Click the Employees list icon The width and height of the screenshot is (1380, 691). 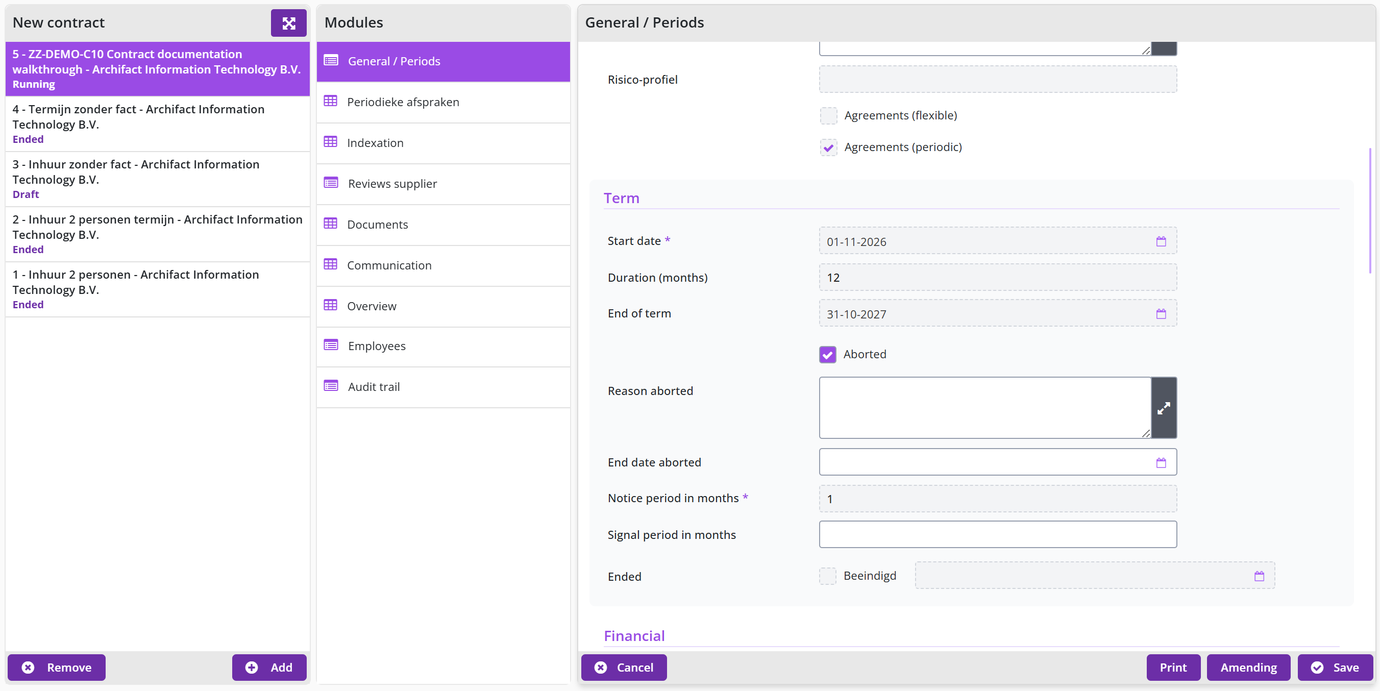click(331, 345)
